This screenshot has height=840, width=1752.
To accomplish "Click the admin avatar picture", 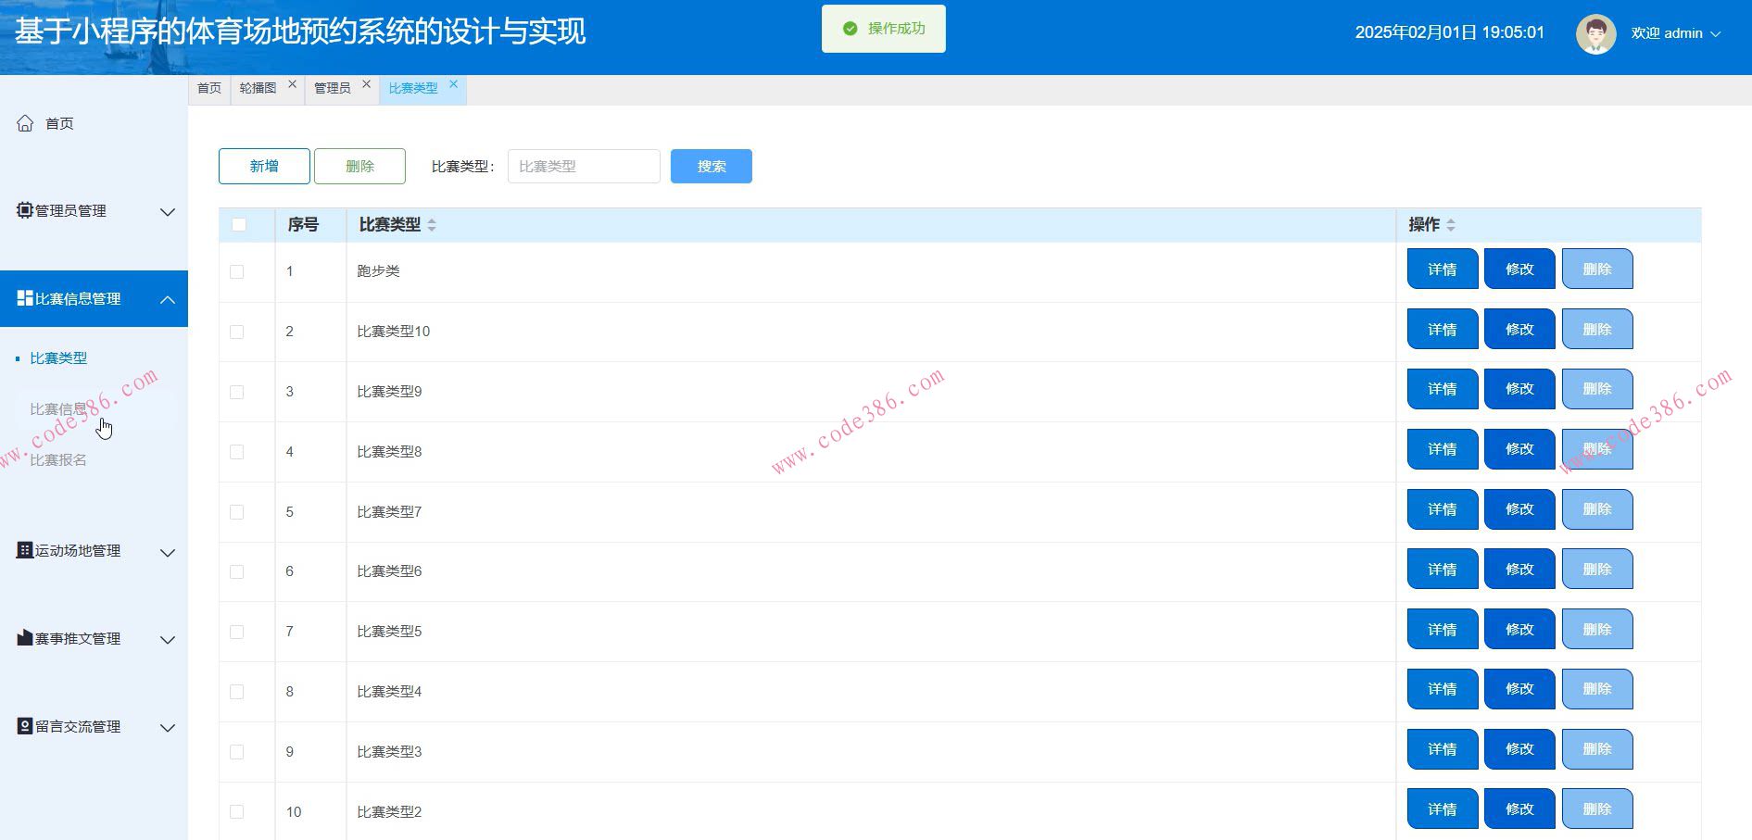I will coord(1594,33).
